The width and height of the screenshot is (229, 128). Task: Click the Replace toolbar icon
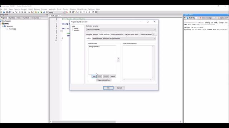[x=32, y=12]
